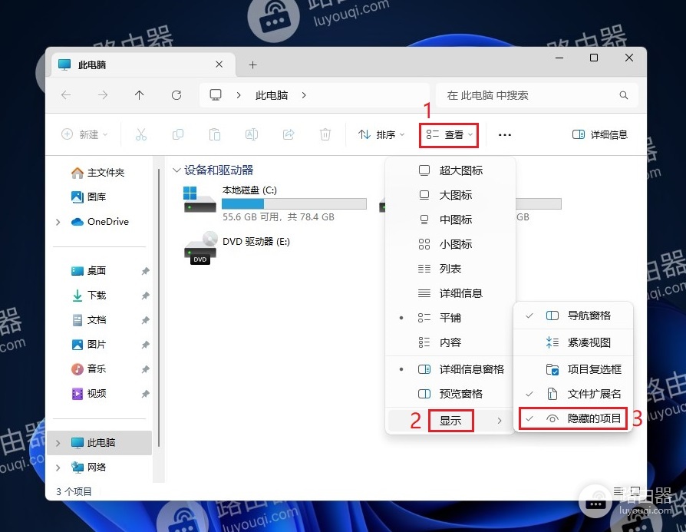Refresh the current folder view
686x532 pixels.
pos(176,95)
